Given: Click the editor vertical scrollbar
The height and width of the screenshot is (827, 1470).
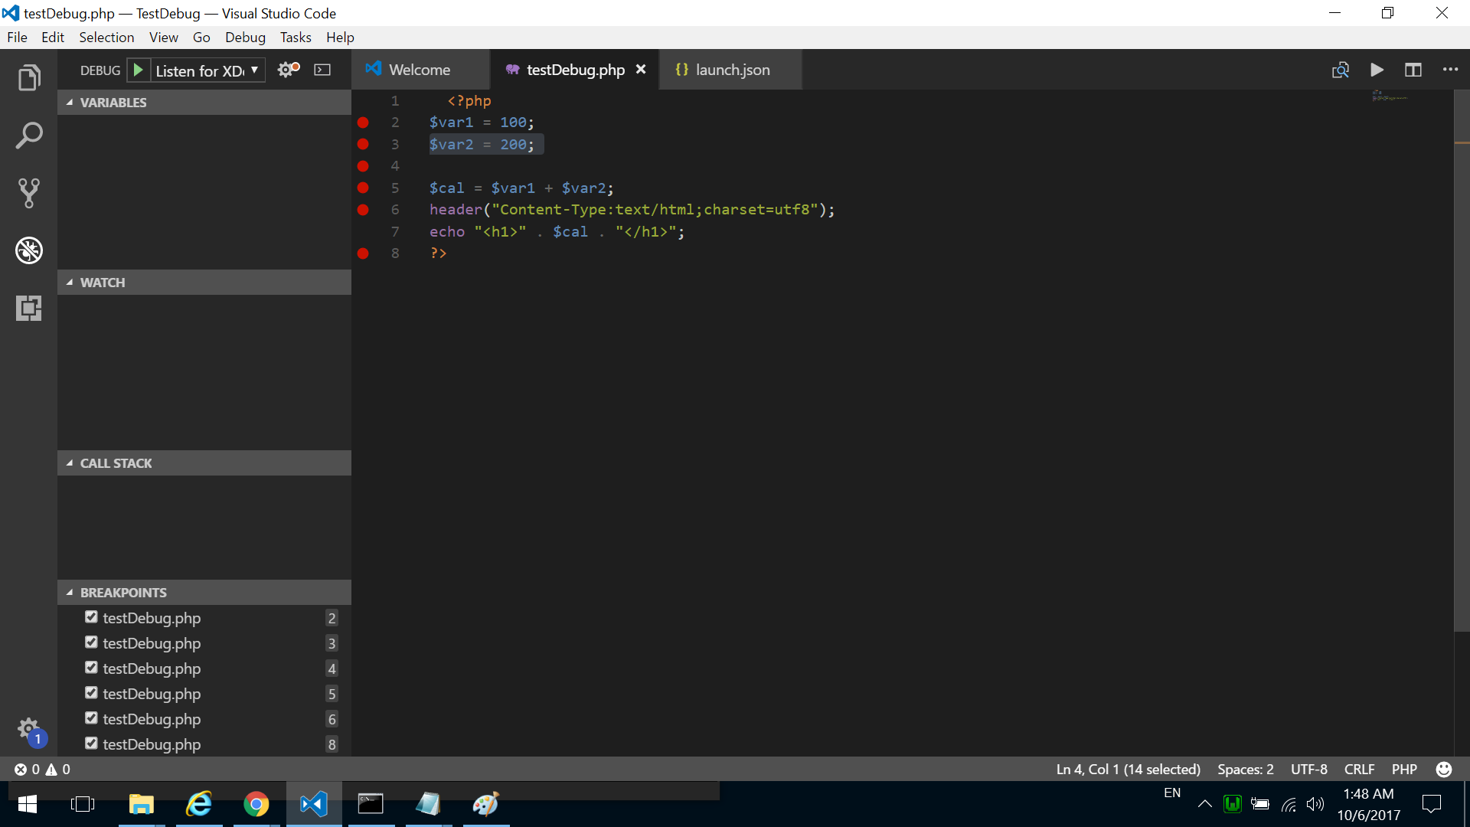Looking at the screenshot, I should (x=1462, y=360).
